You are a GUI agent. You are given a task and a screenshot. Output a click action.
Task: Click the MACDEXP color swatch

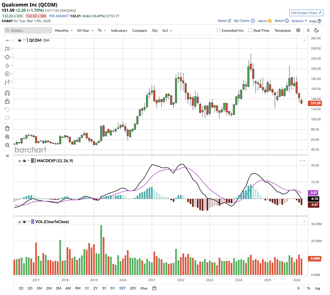click(x=33, y=161)
